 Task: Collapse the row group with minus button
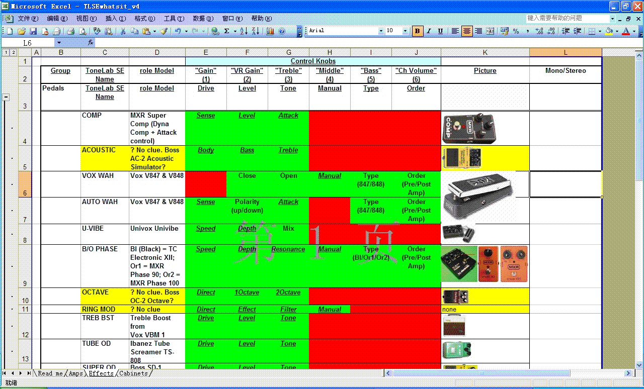point(6,97)
